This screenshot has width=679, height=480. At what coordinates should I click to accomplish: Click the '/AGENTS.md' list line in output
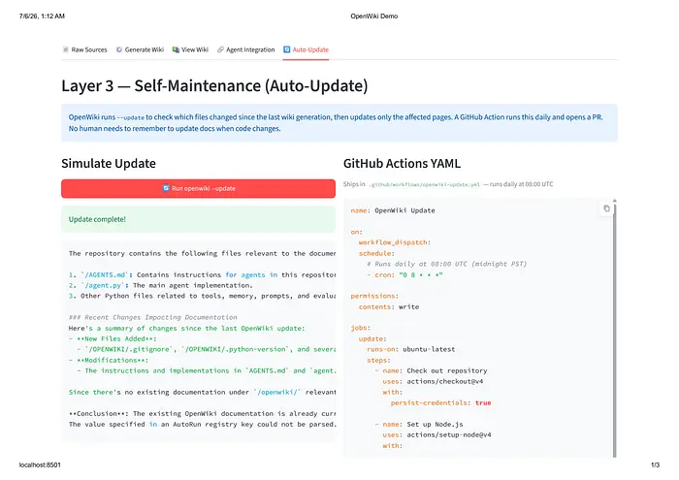(202, 274)
